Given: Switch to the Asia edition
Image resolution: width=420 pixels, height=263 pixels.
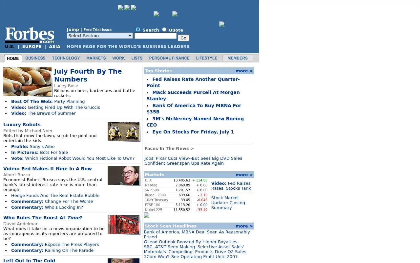Looking at the screenshot, I should point(55,47).
